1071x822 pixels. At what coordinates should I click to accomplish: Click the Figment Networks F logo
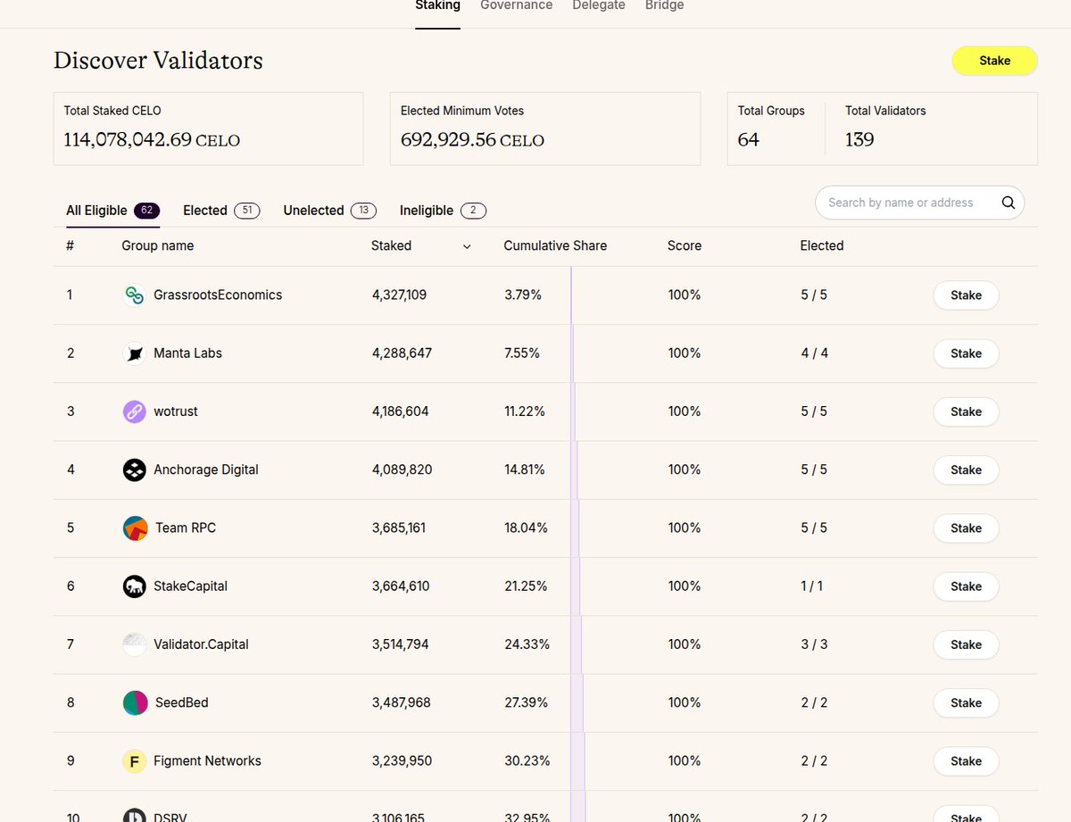(135, 761)
